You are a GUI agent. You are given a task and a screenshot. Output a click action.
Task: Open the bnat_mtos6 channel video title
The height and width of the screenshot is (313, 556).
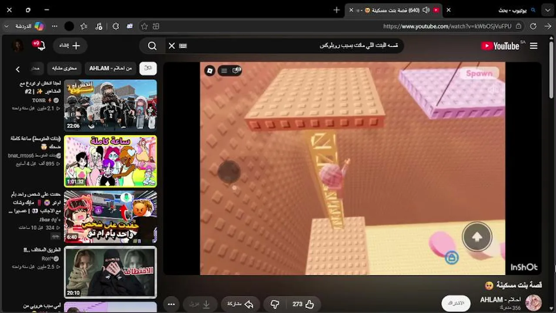[36, 142]
